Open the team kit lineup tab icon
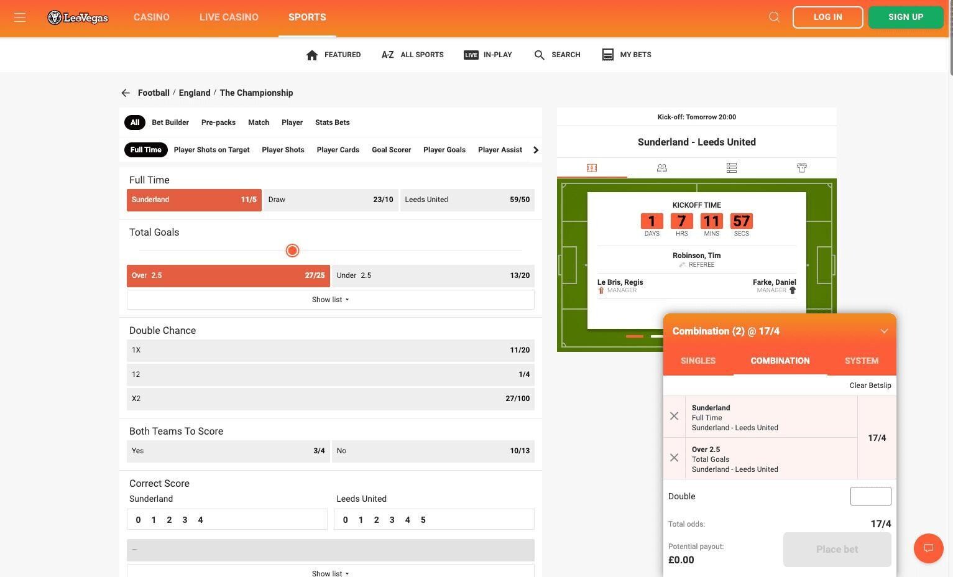 coord(801,168)
